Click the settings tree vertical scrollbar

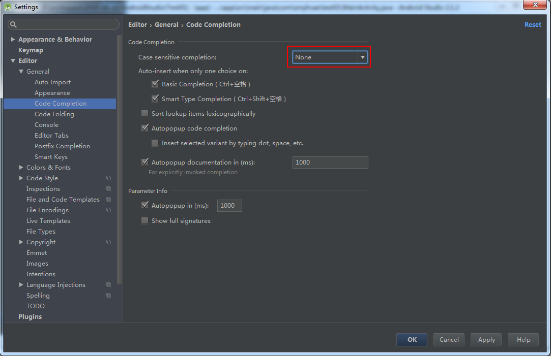[x=120, y=159]
